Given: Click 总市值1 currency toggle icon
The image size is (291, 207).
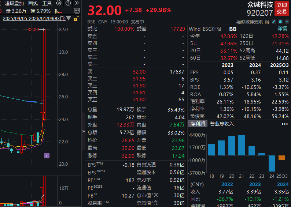Looking at the screenshot, I should tap(156, 195).
